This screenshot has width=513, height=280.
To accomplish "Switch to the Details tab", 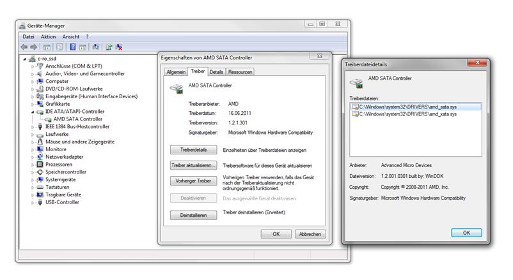I will [x=216, y=72].
